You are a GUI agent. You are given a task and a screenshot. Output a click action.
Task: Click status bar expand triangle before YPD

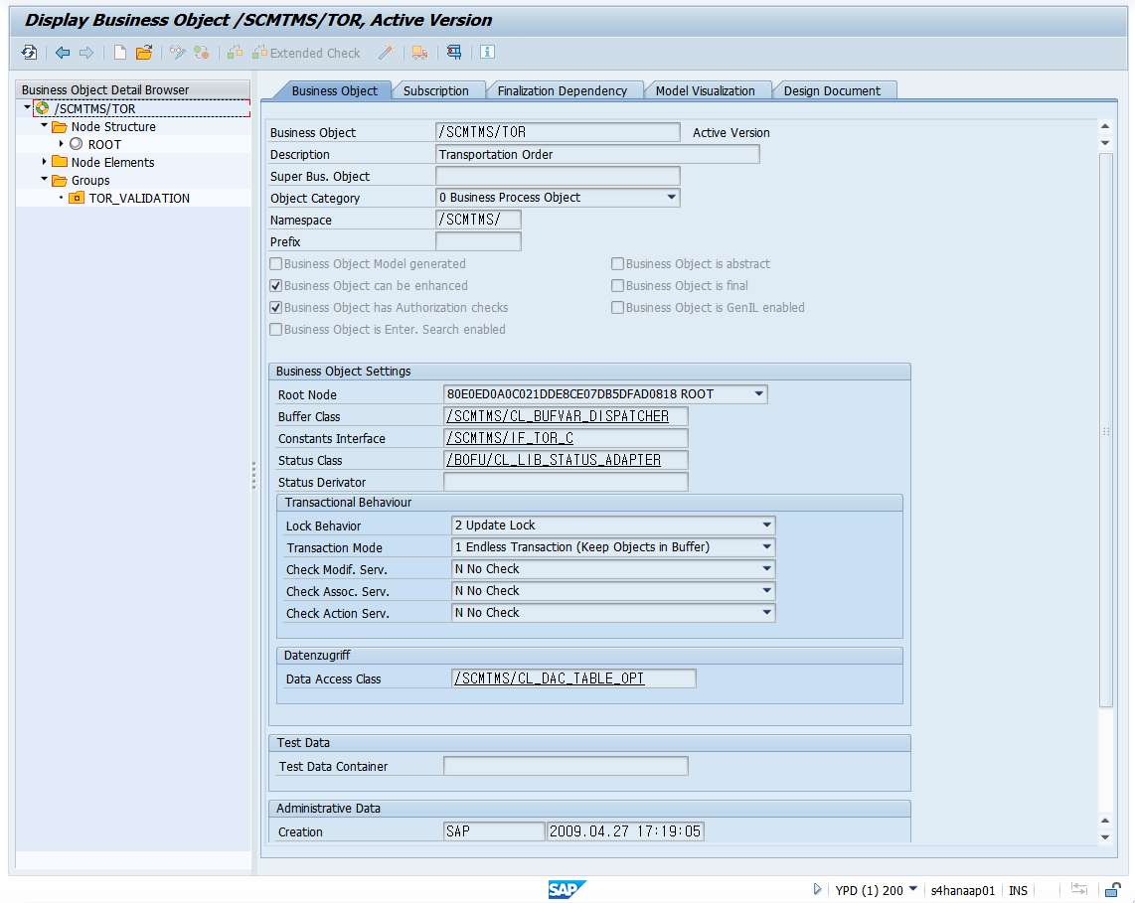(817, 889)
